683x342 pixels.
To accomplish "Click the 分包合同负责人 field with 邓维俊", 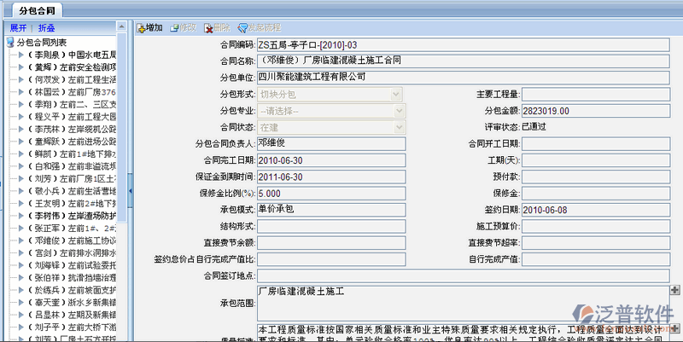I will click(331, 143).
